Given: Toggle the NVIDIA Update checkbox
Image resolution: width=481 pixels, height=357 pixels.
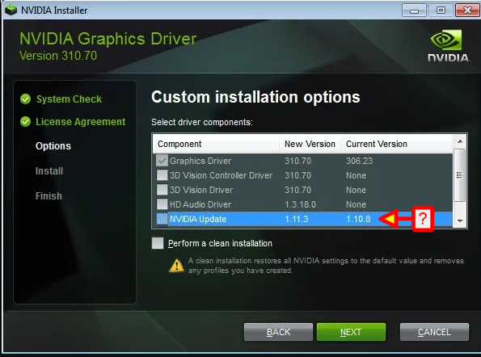Looking at the screenshot, I should (x=162, y=219).
